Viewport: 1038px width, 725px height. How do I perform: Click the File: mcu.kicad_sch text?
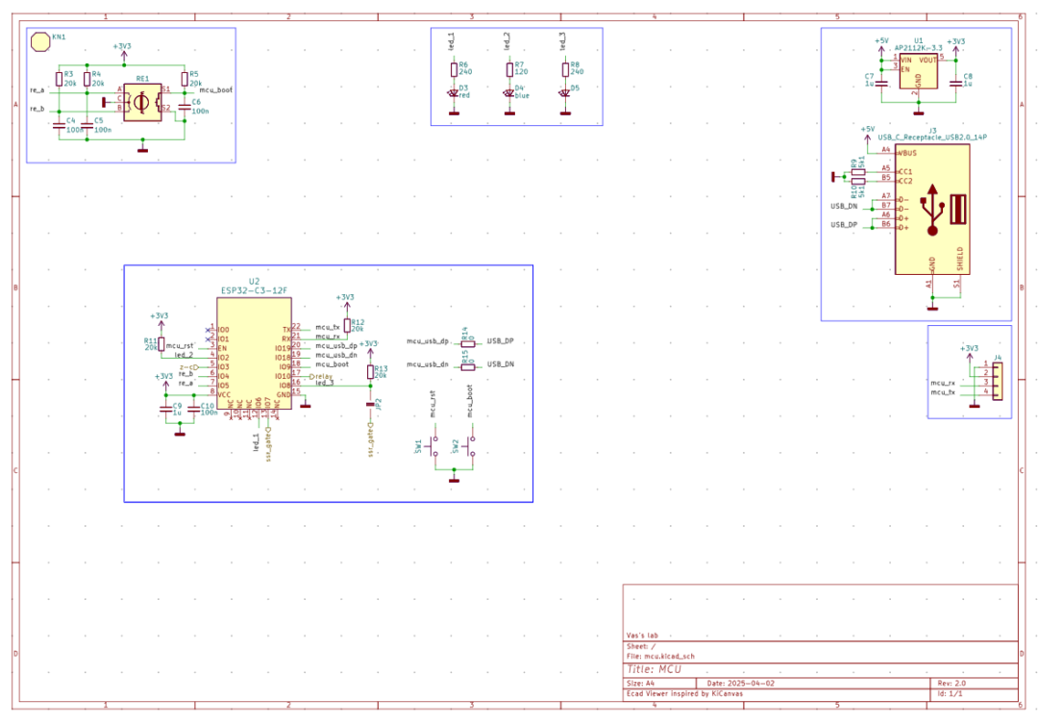660,656
